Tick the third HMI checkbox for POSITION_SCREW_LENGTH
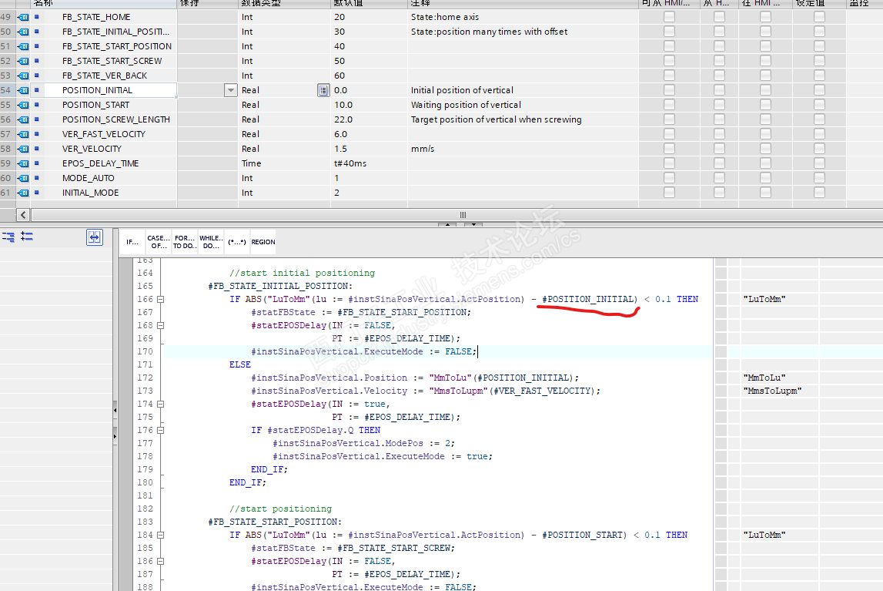Viewport: 883px width, 591px height. point(765,119)
